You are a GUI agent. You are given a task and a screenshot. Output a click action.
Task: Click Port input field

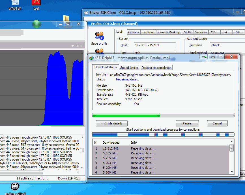point(155,52)
